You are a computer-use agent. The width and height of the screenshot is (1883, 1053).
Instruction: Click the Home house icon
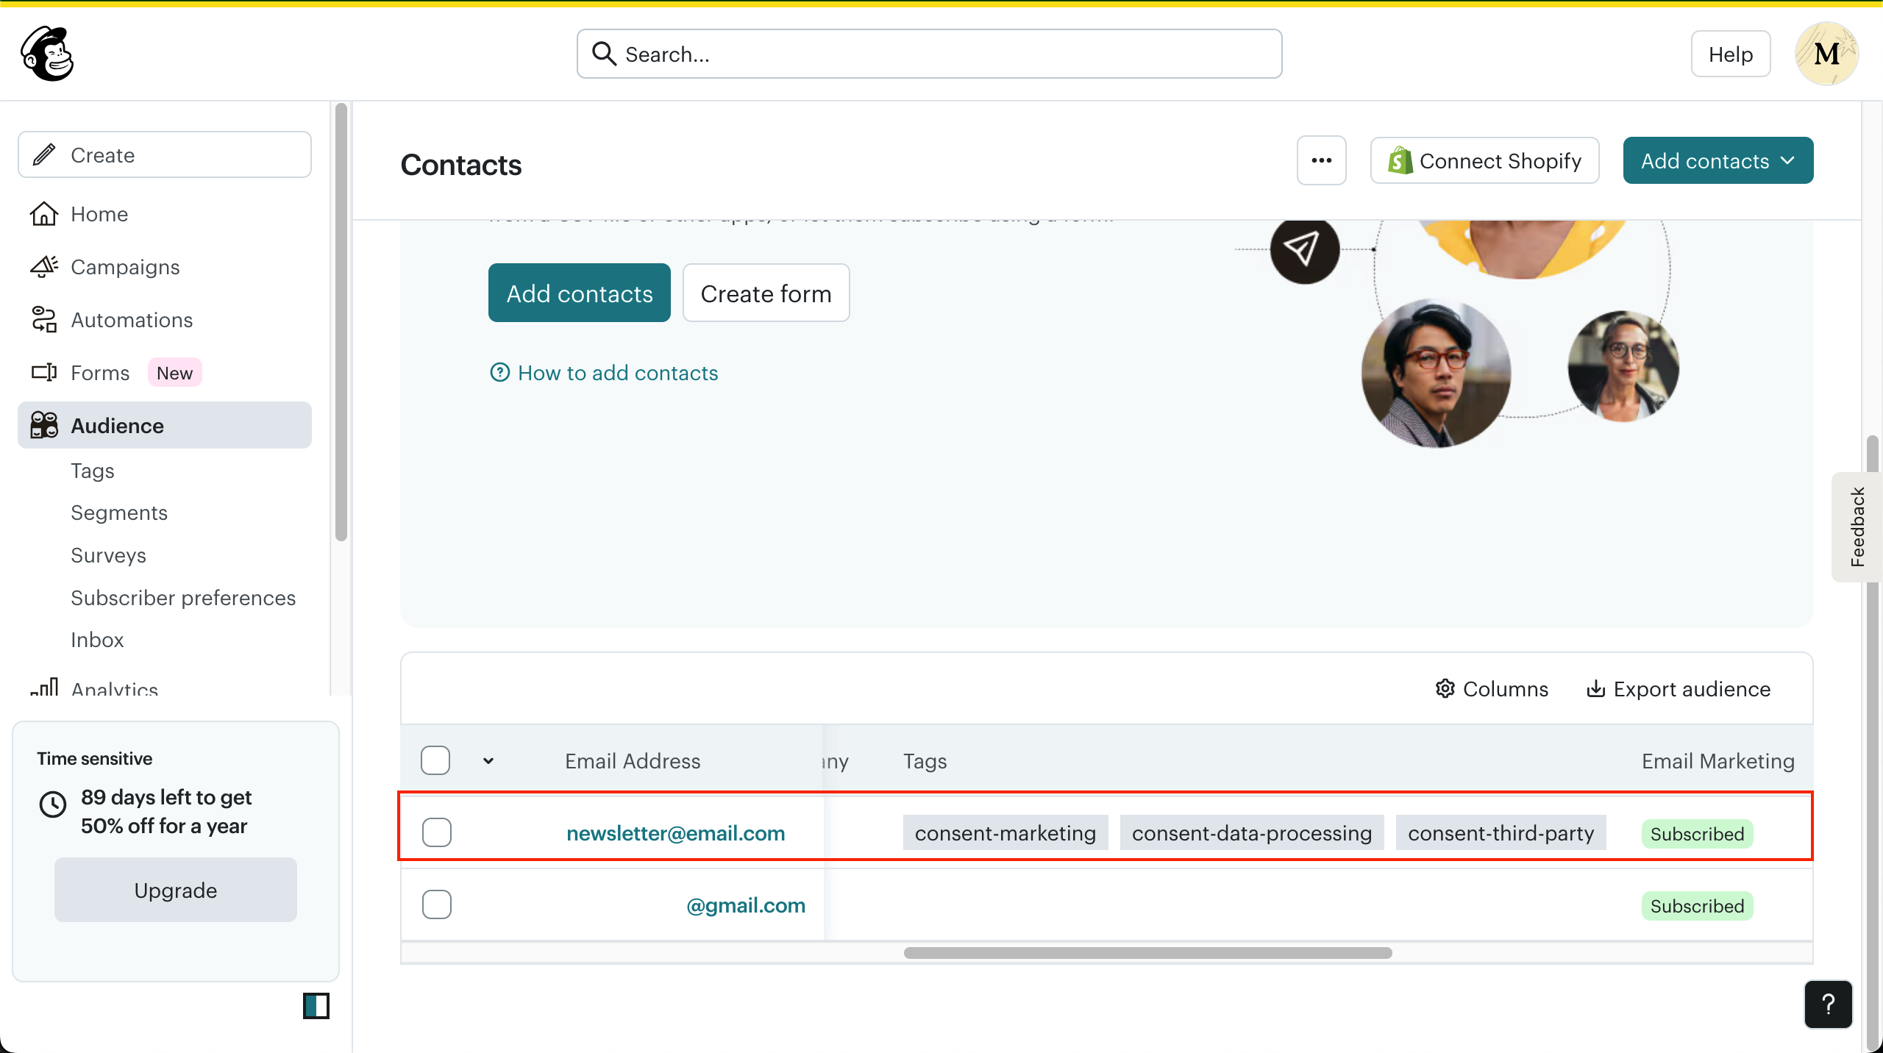[x=43, y=214]
